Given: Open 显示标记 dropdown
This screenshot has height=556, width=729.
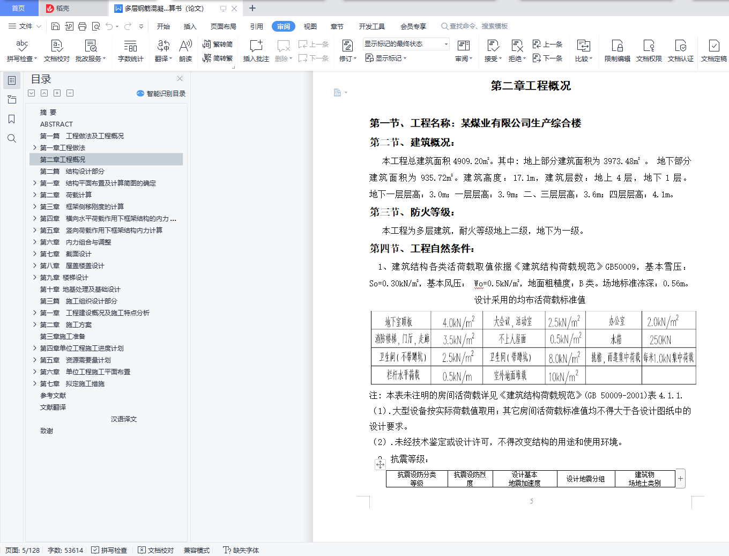Looking at the screenshot, I should tap(386, 58).
